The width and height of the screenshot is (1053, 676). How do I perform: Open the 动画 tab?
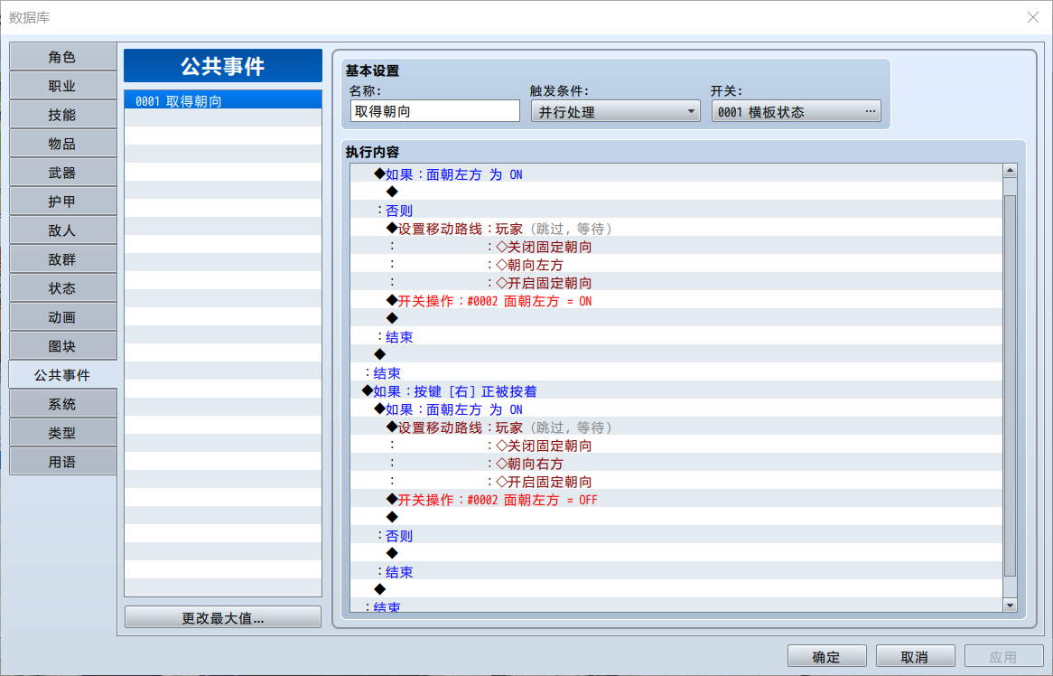62,317
